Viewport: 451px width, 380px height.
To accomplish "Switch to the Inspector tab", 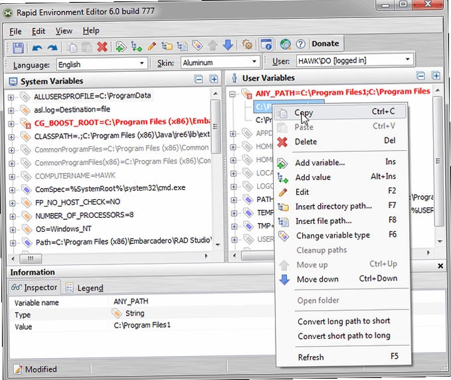I will [35, 287].
